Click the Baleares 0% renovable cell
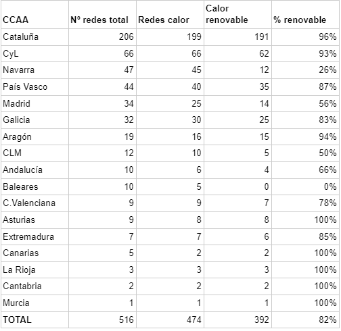The height and width of the screenshot is (331, 341). (305, 187)
